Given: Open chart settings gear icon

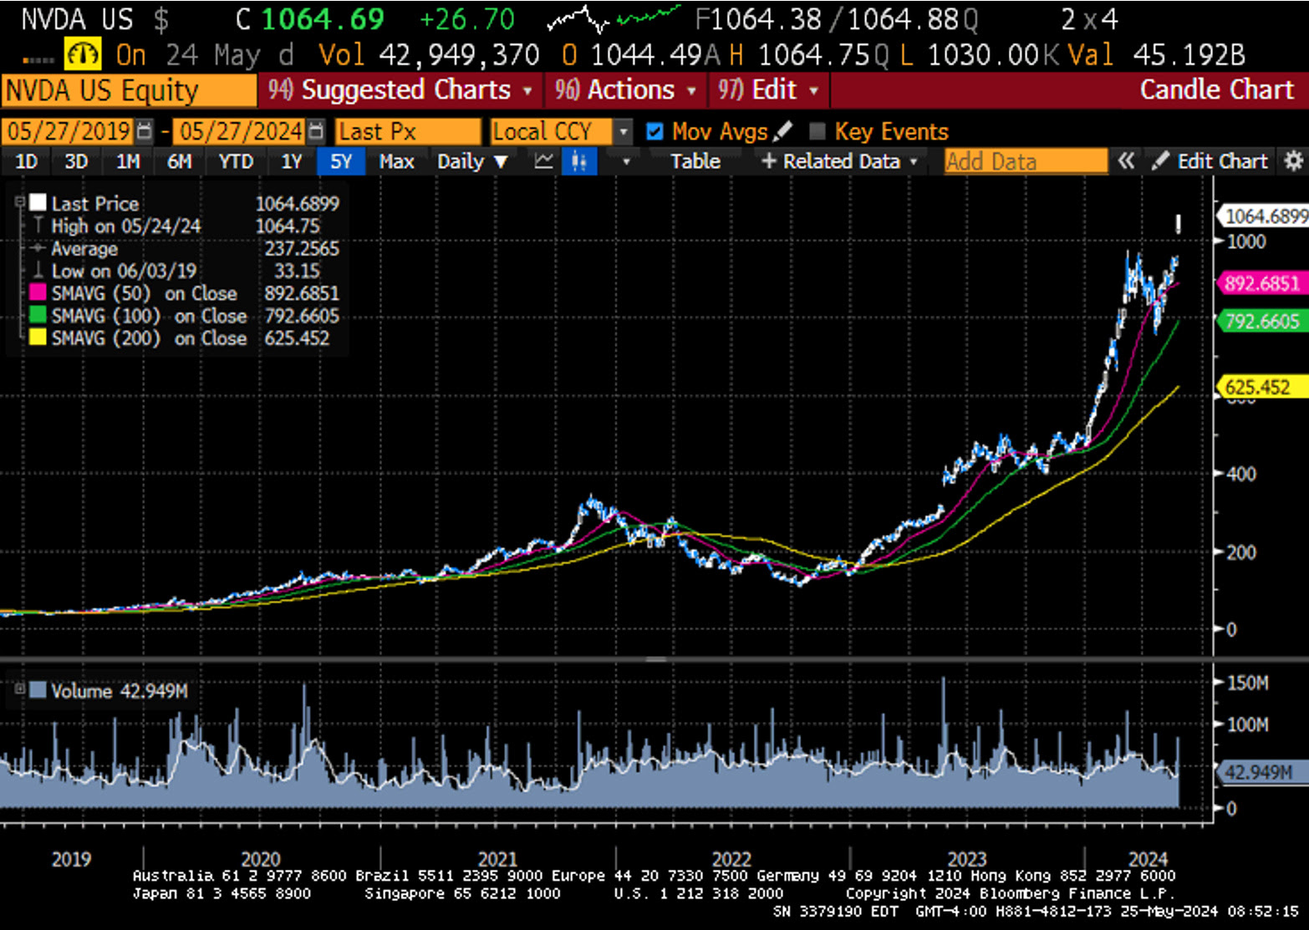Looking at the screenshot, I should tap(1294, 161).
